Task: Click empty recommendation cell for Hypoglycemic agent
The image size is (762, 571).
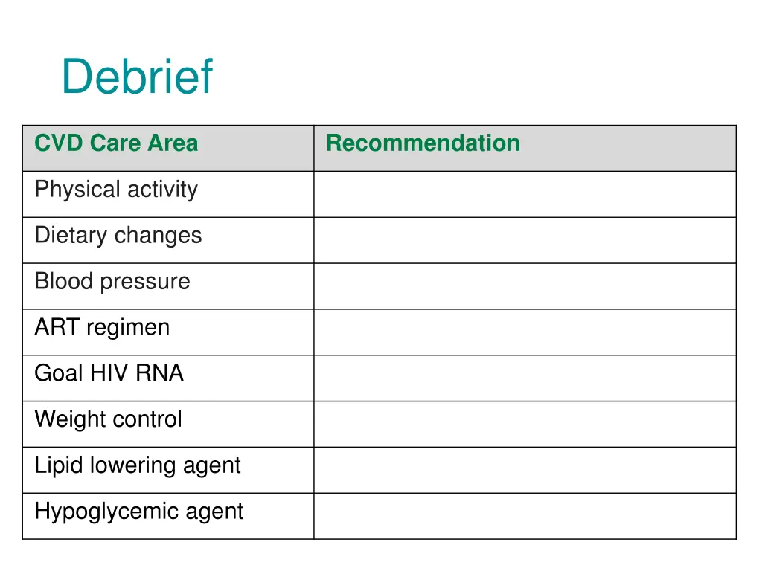Action: click(x=525, y=516)
